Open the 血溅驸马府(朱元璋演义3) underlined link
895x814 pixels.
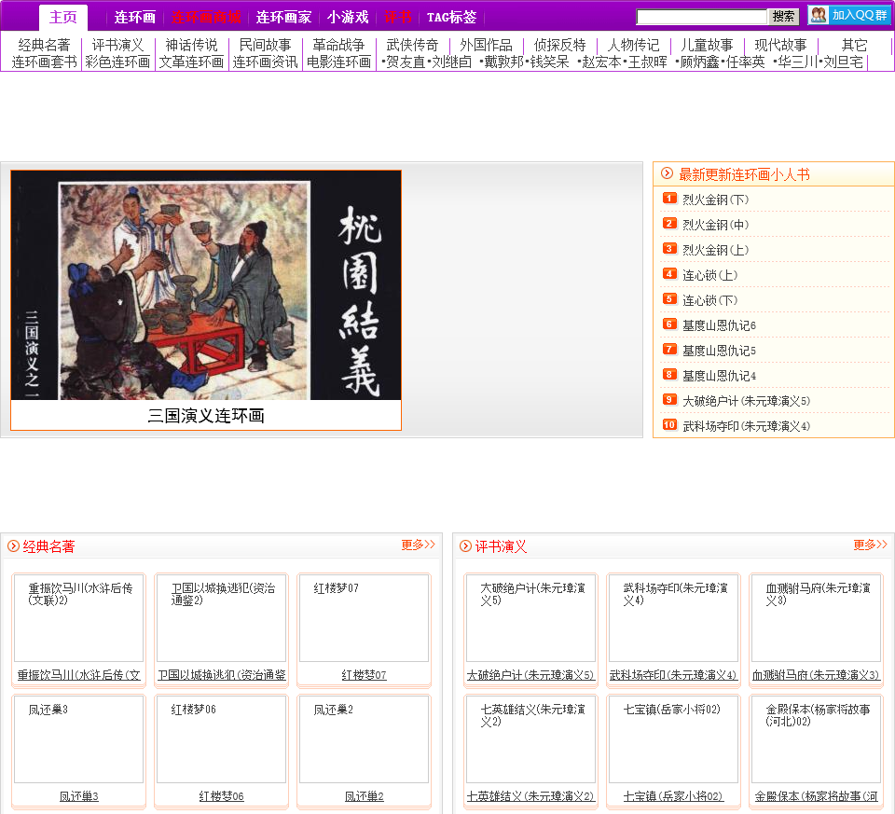[x=817, y=675]
